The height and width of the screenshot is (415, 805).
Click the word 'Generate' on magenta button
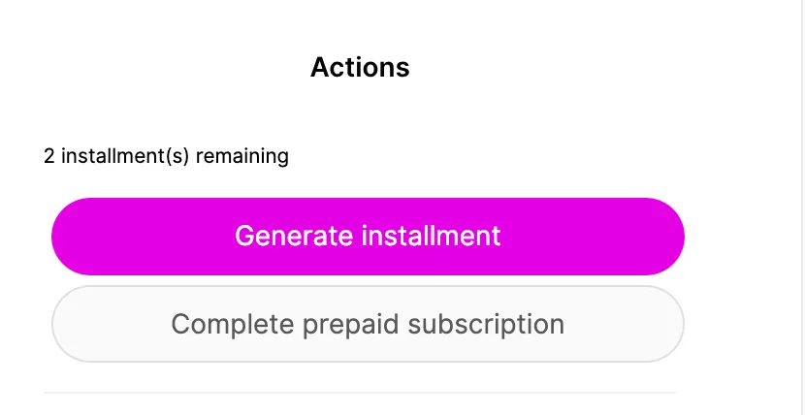click(294, 236)
